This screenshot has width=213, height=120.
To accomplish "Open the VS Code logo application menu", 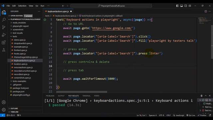I will click(x=3, y=6).
